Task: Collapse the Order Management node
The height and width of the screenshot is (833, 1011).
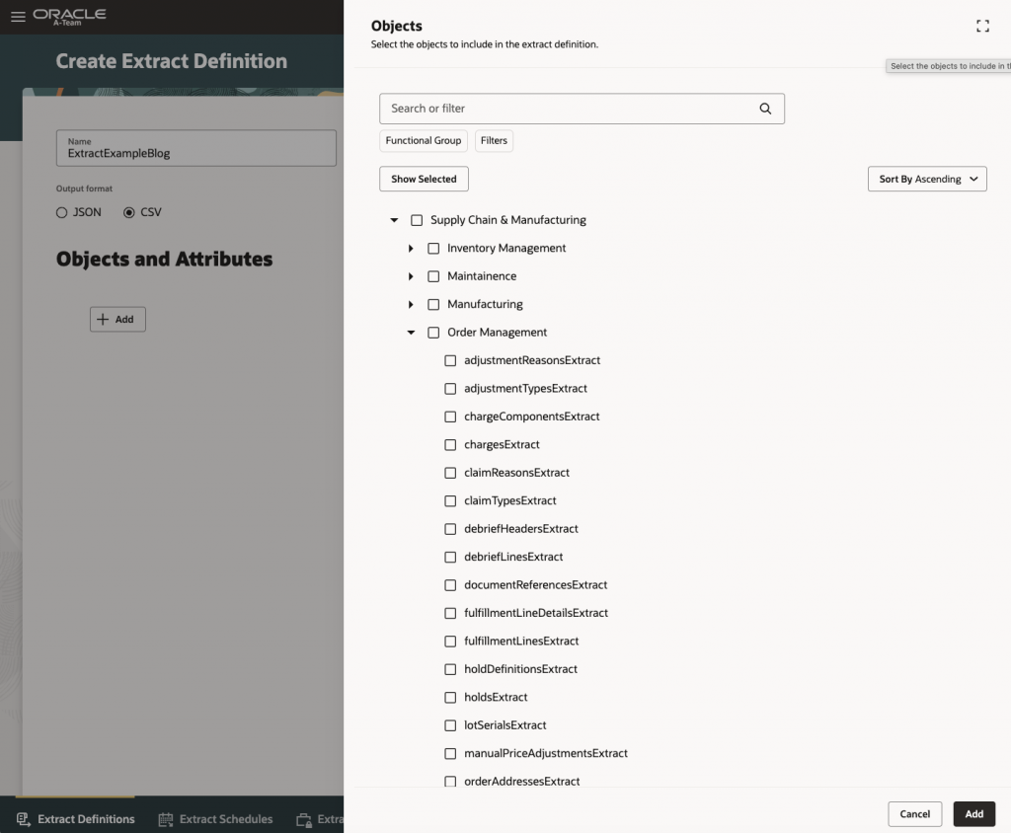Action: [411, 333]
